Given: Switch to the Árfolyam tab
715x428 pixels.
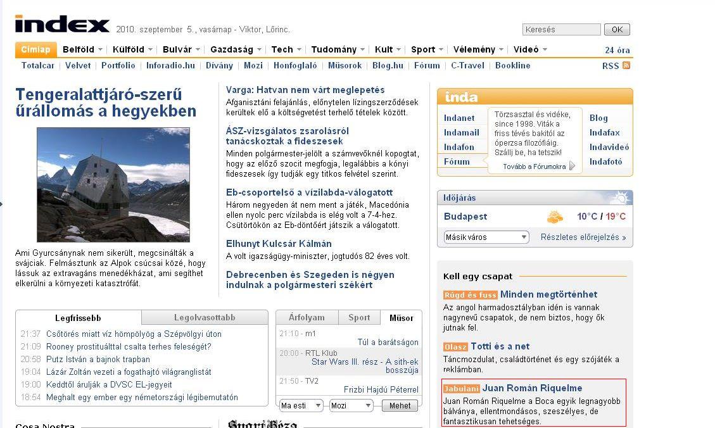Looking at the screenshot, I should coord(307,317).
